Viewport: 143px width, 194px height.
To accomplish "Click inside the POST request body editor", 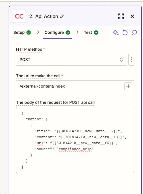I will [75, 140].
